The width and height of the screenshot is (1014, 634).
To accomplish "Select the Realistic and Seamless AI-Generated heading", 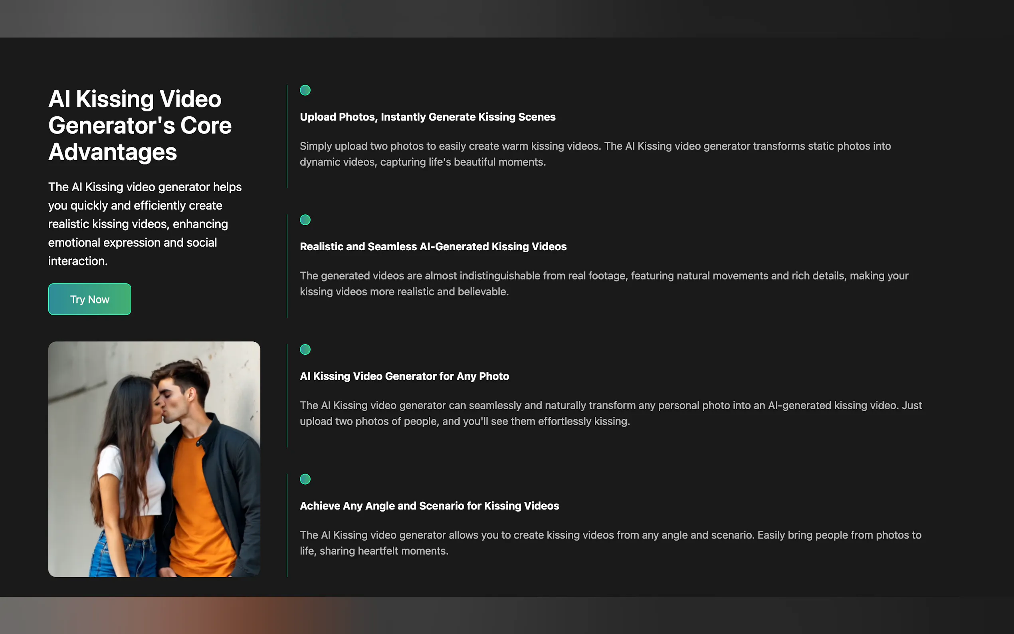I will (x=433, y=247).
